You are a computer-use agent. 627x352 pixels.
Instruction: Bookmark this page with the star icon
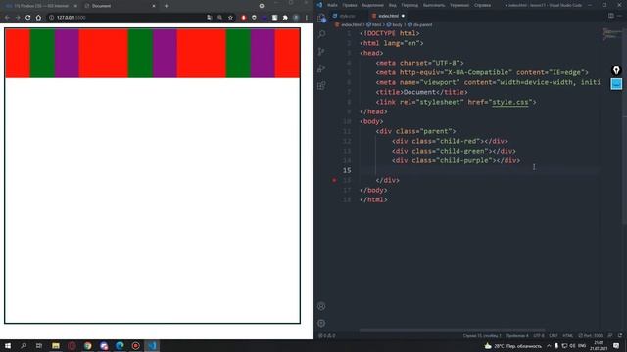pyautogui.click(x=231, y=18)
